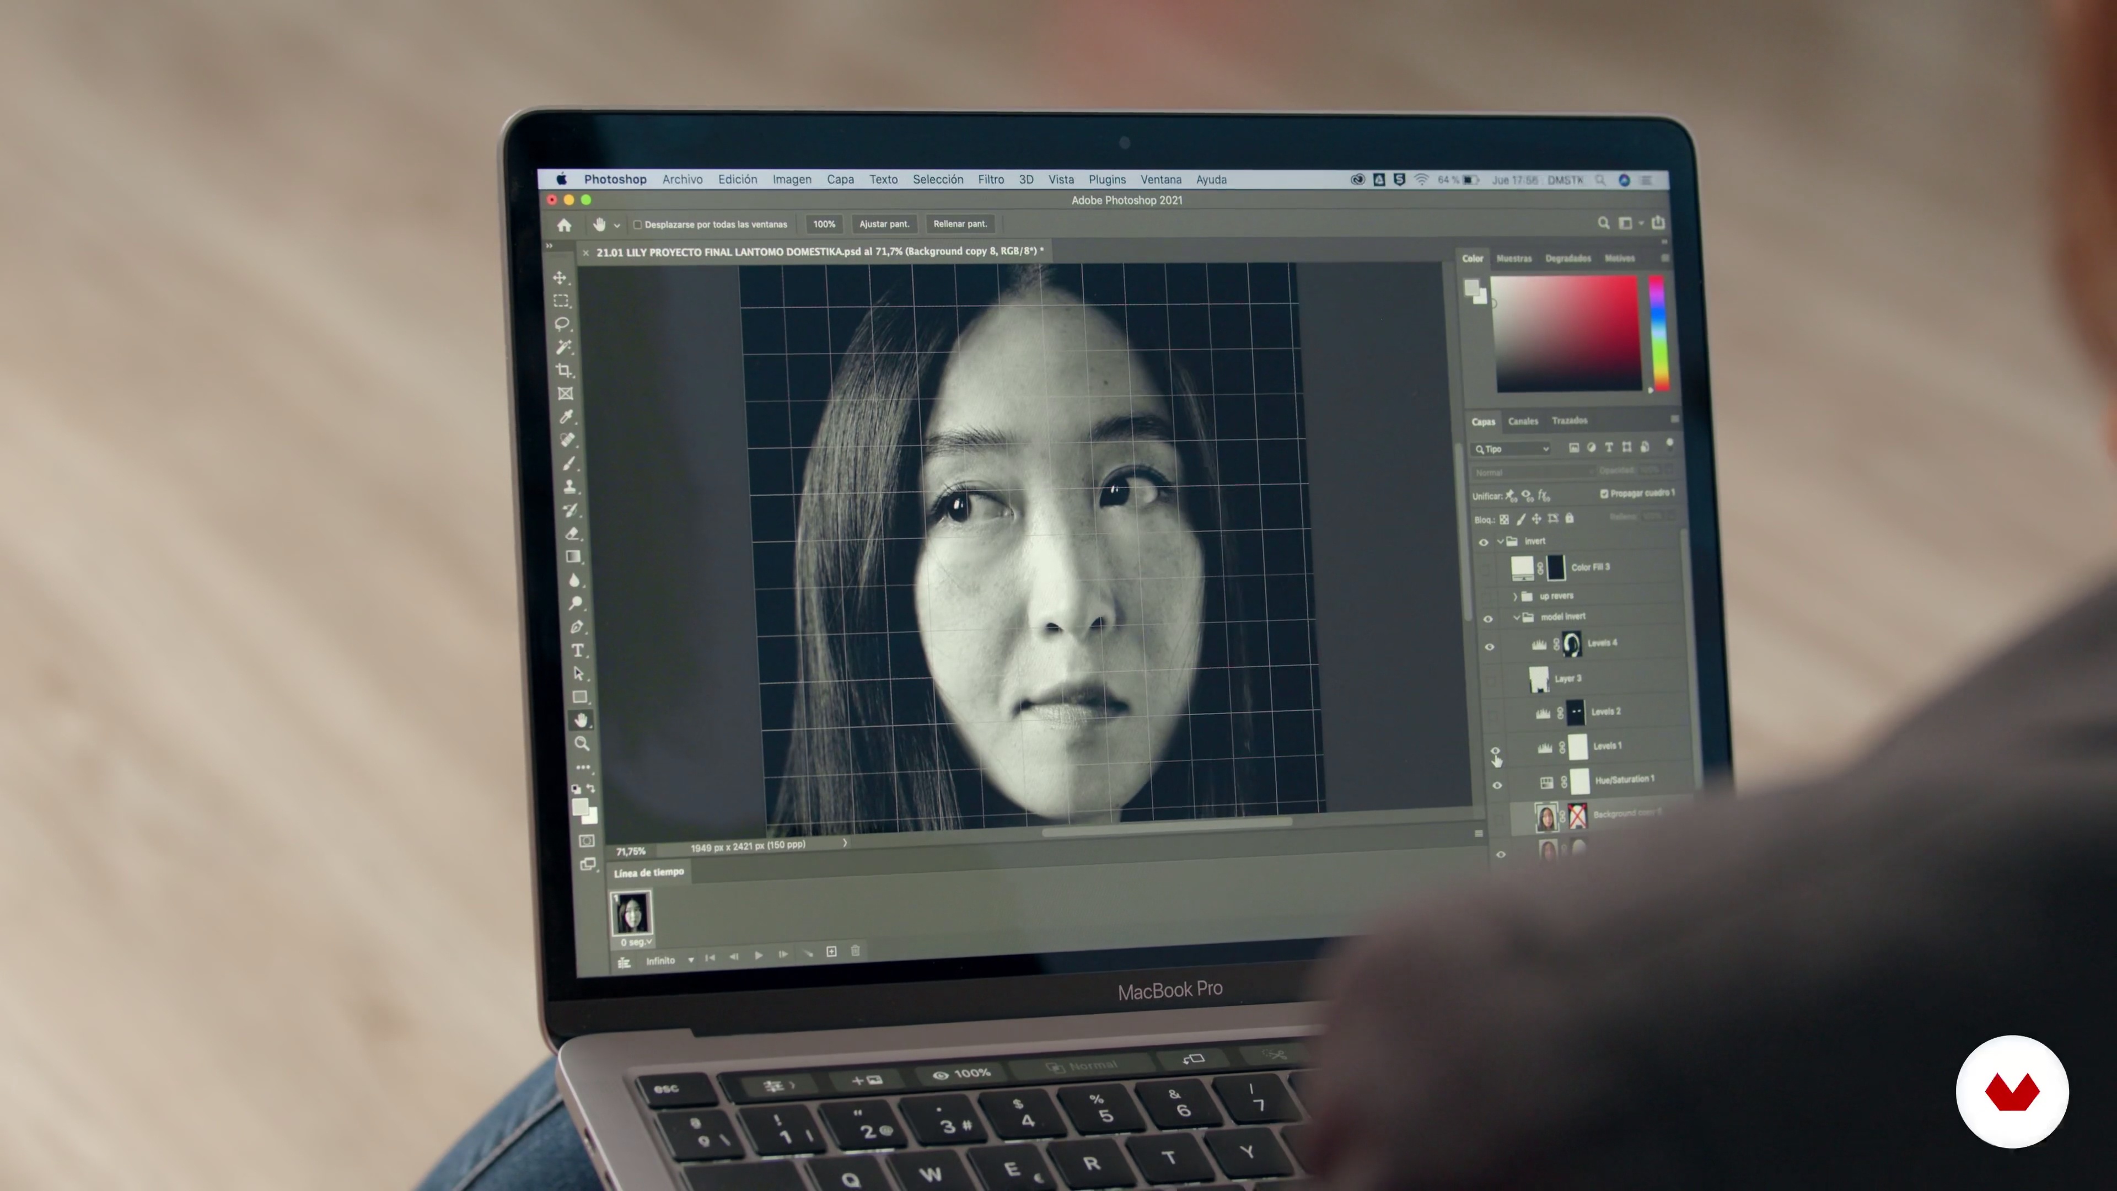Select the Magic Wand tool
Viewport: 2117px width, 1191px height.
tap(564, 347)
